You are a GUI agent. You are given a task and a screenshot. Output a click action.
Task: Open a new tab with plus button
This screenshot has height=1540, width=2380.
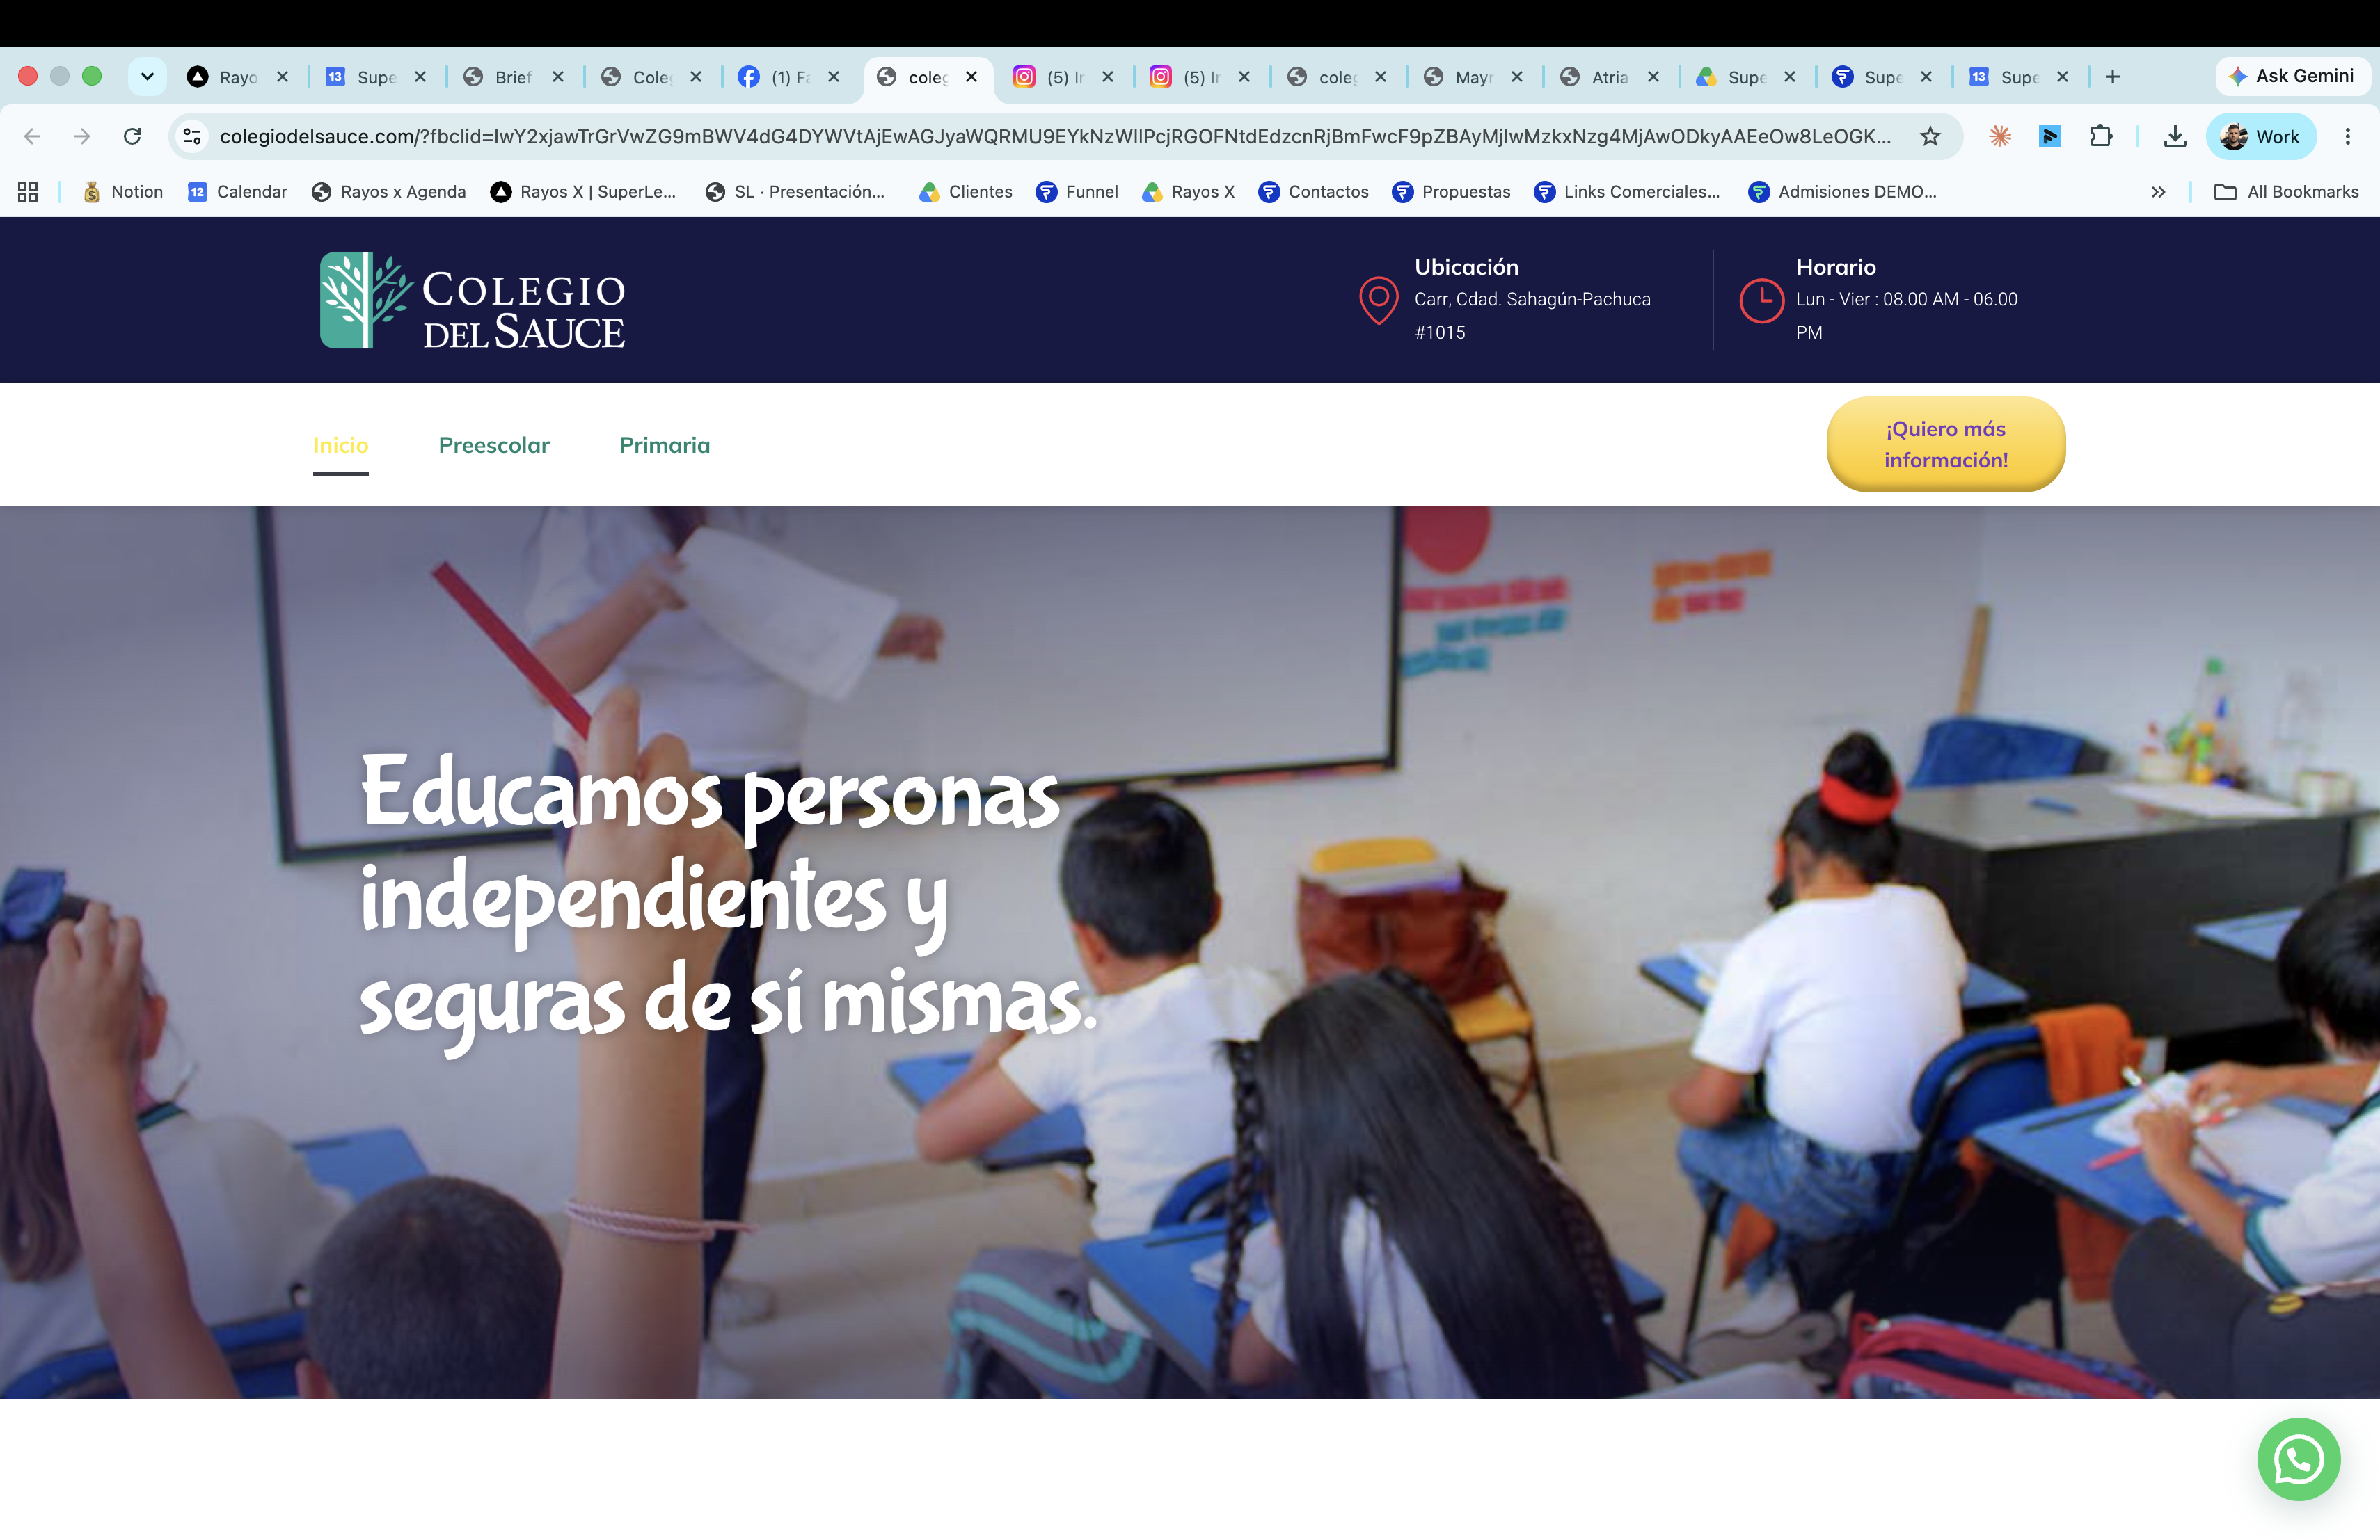click(x=2112, y=77)
